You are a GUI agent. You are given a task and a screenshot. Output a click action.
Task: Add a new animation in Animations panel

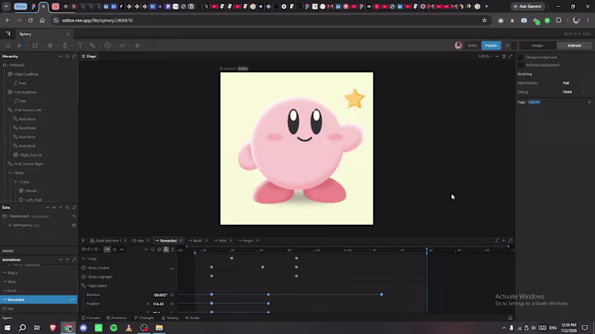coord(67,260)
